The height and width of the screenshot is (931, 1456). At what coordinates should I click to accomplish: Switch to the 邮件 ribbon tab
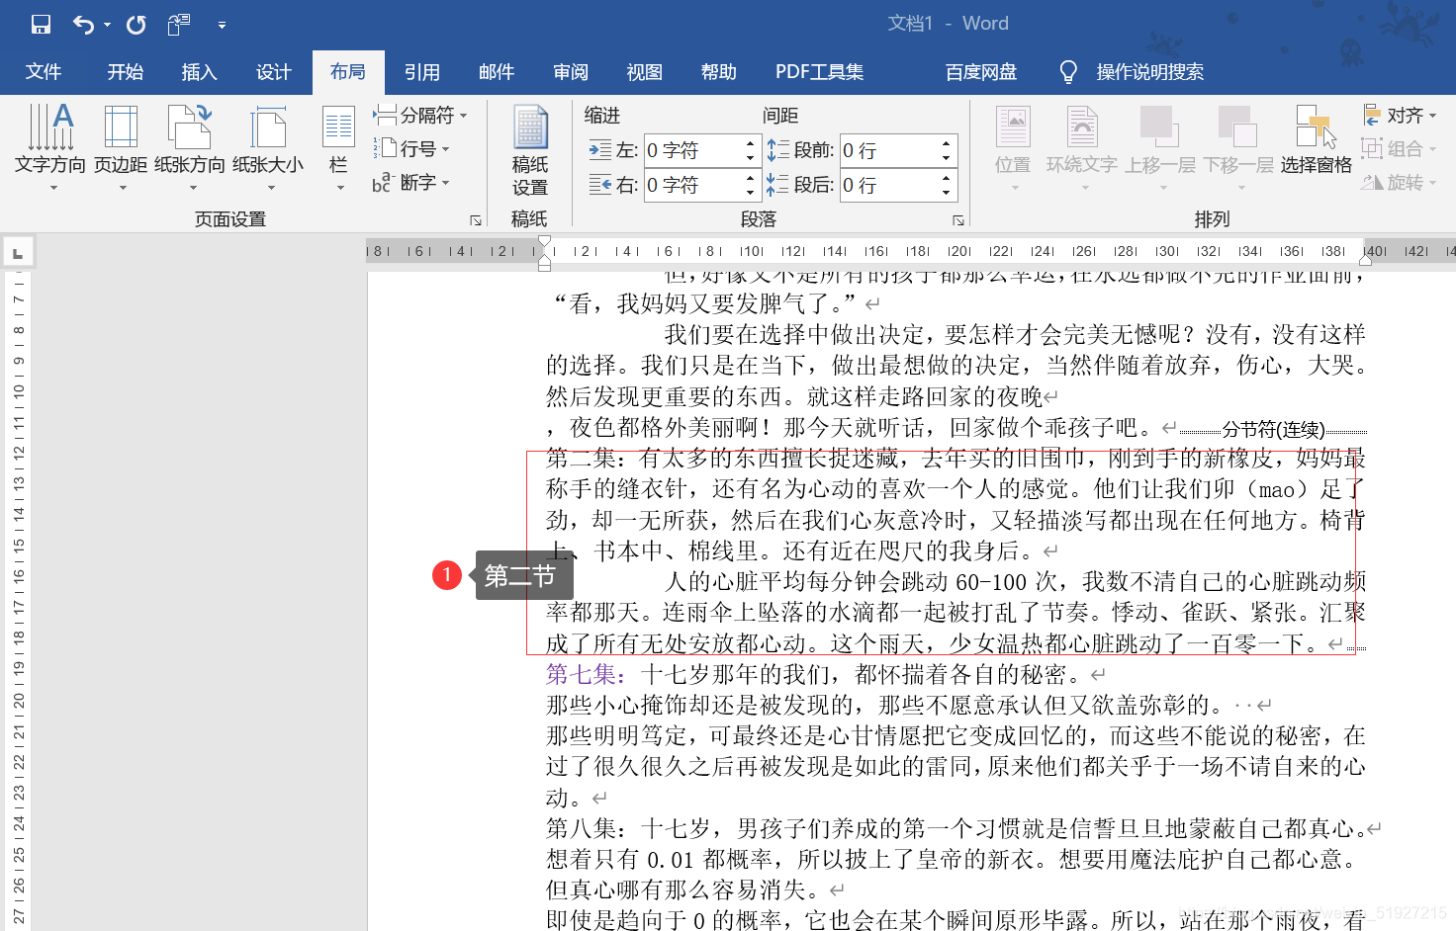(x=497, y=72)
